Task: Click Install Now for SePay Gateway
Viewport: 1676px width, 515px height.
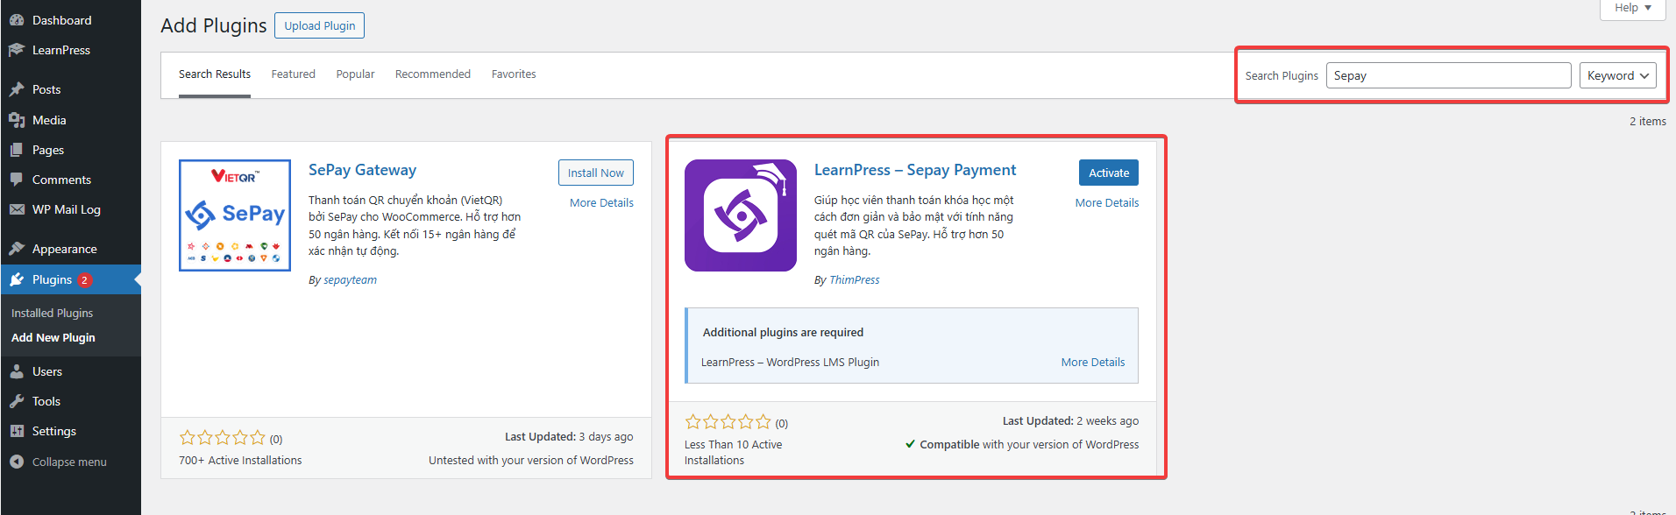Action: 595,173
